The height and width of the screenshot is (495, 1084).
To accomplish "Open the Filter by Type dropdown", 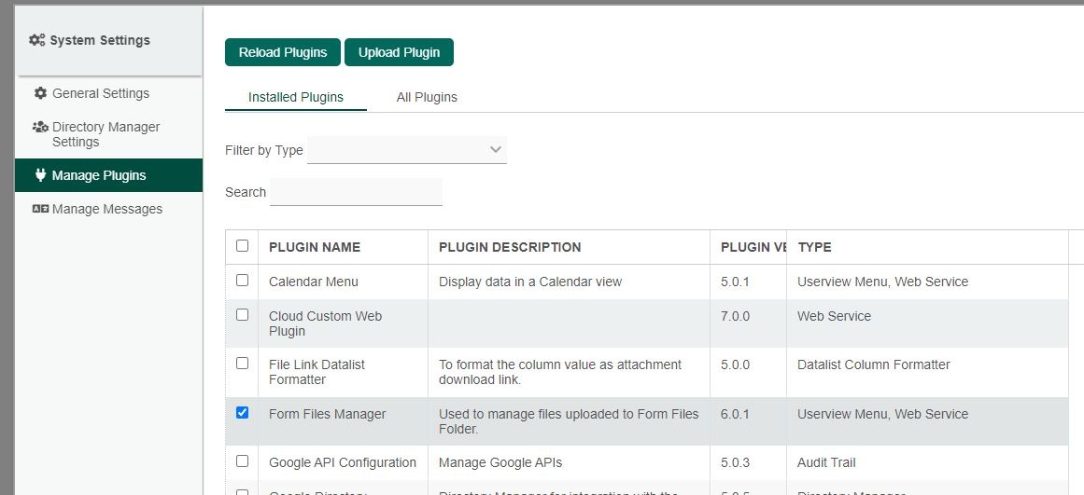I will (x=407, y=150).
